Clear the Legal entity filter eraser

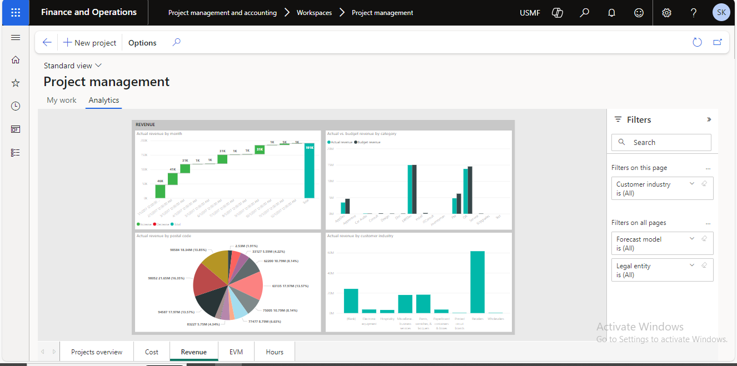point(704,265)
